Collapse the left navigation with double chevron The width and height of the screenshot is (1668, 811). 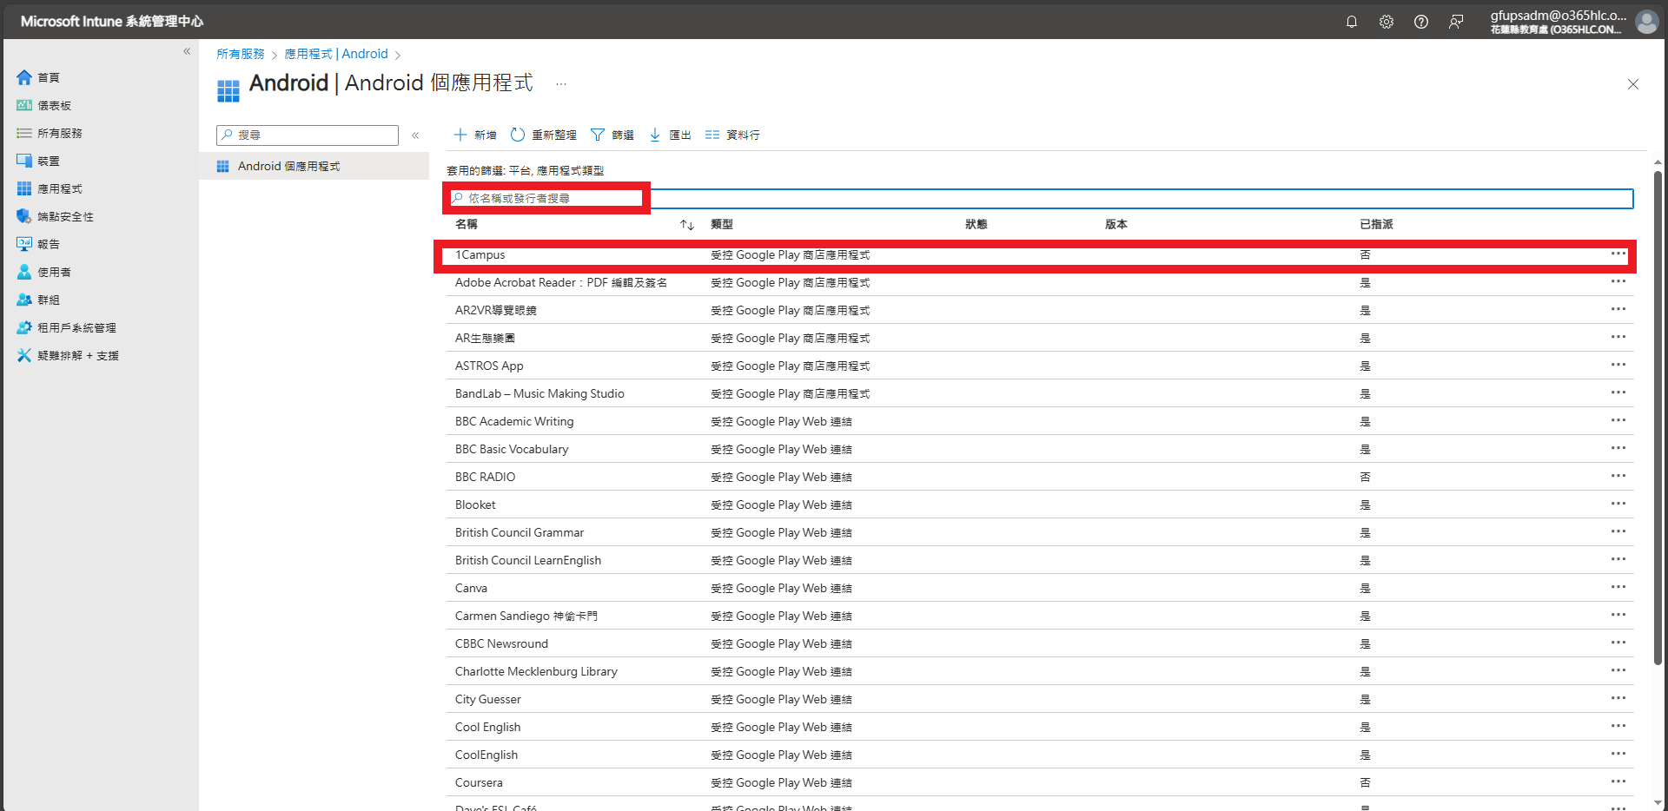point(187,51)
